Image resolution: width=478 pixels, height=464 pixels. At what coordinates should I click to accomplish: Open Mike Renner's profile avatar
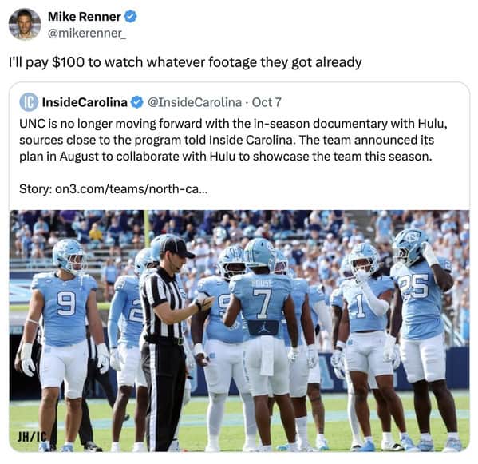coord(25,25)
